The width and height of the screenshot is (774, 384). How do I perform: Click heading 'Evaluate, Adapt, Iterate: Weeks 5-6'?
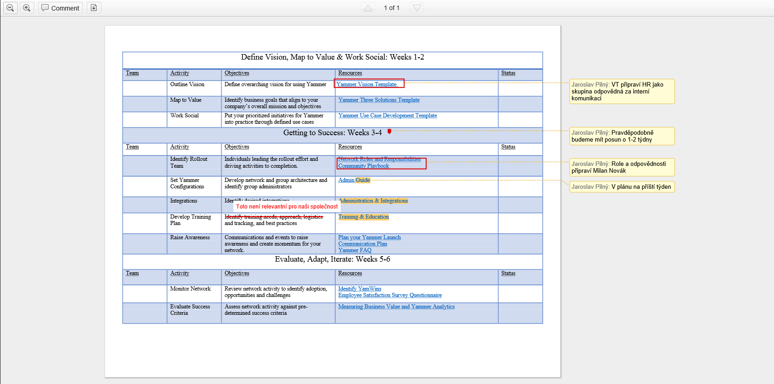332,259
